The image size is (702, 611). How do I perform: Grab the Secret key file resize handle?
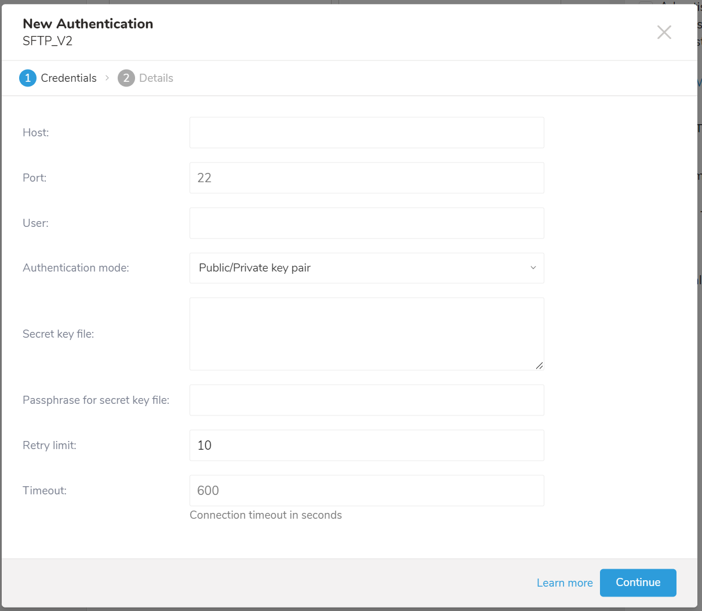pos(539,366)
